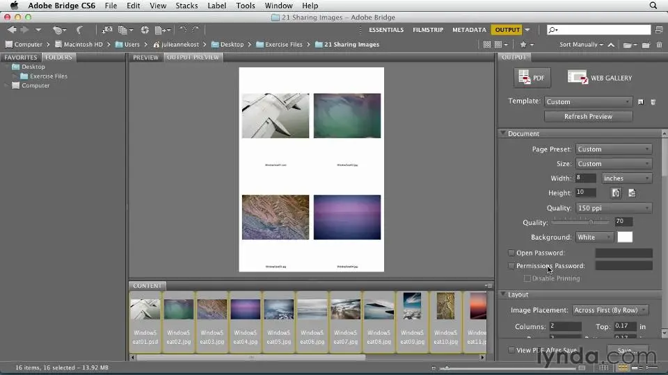The image size is (668, 375).
Task: Enable the Open Password checkbox
Action: [511, 253]
